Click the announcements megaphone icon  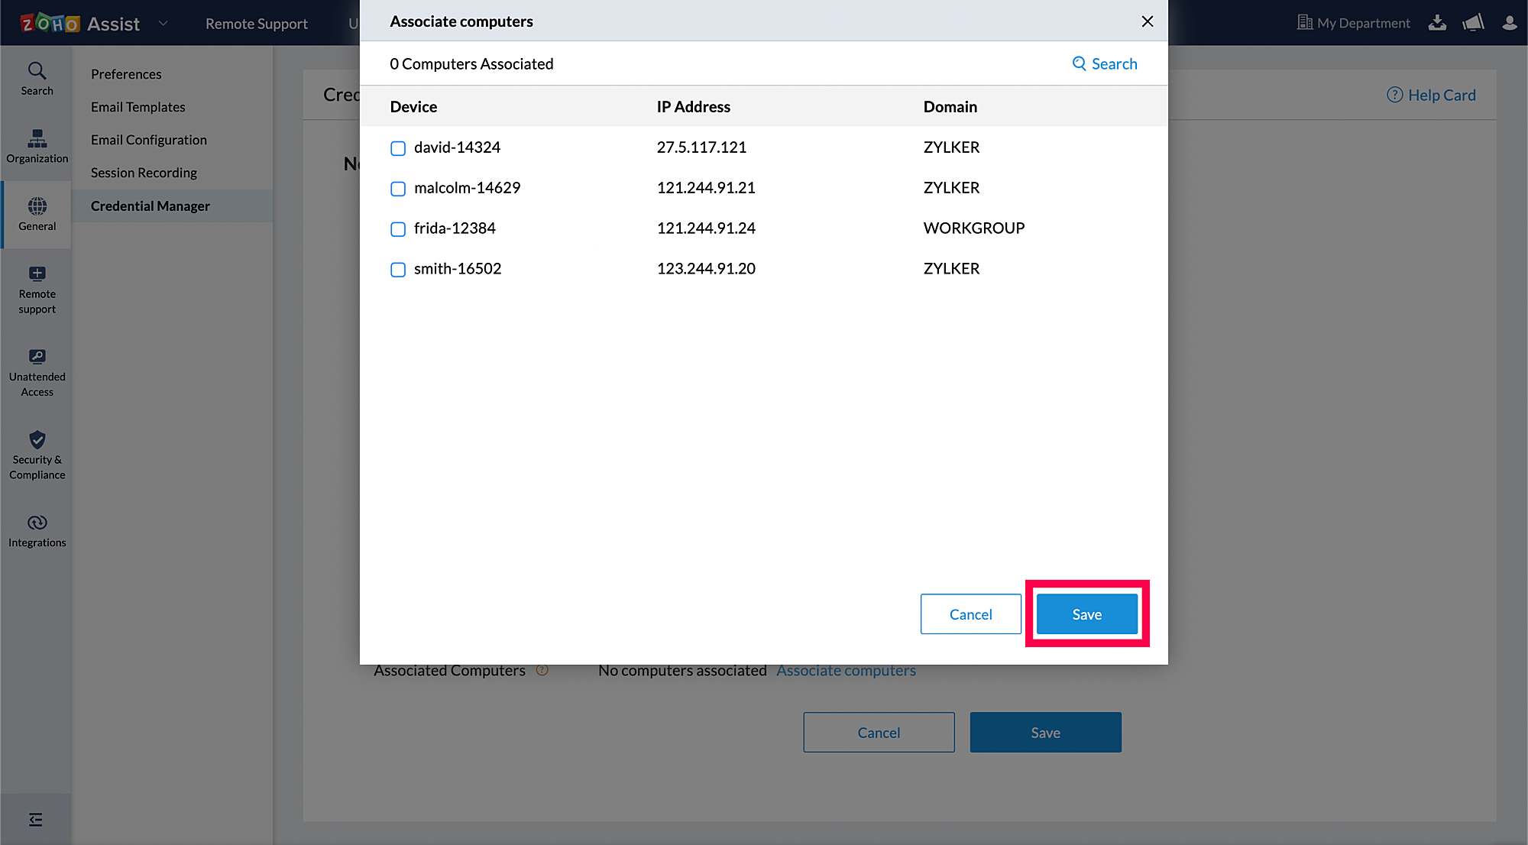point(1473,23)
